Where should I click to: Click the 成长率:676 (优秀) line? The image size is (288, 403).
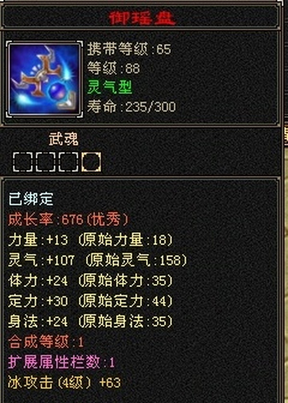pyautogui.click(x=68, y=220)
